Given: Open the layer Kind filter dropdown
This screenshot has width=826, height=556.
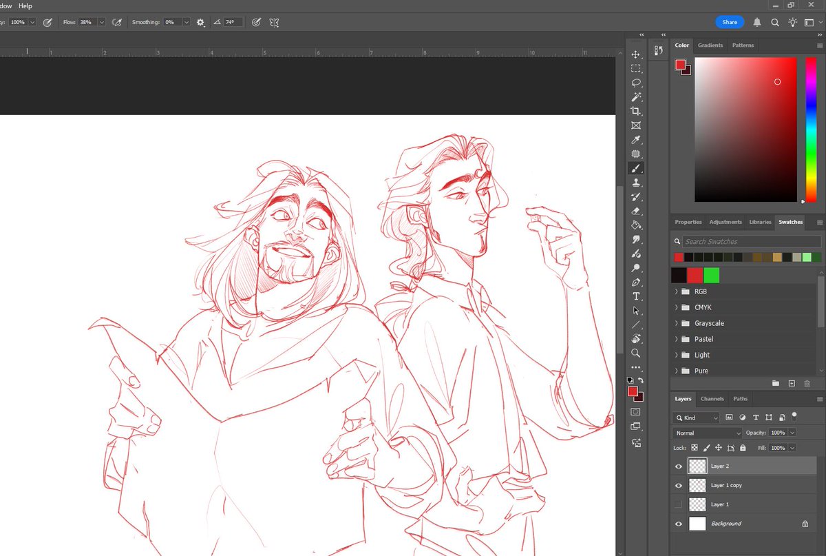Looking at the screenshot, I should (696, 418).
